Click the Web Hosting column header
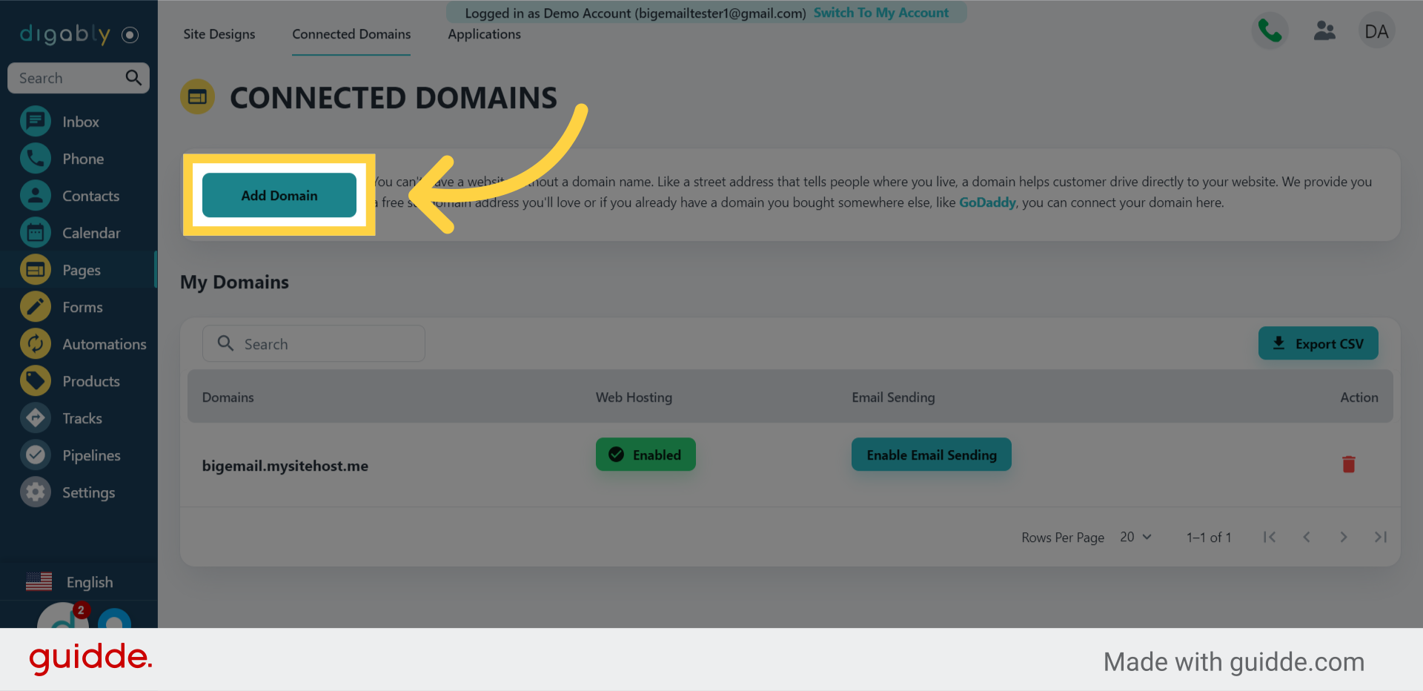This screenshot has height=691, width=1423. pyautogui.click(x=634, y=397)
